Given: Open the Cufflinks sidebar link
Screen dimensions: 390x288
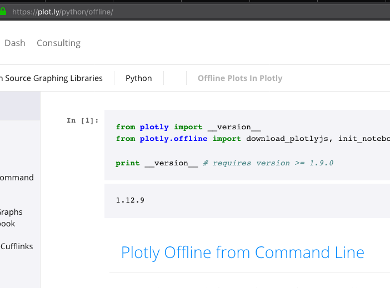Looking at the screenshot, I should click(x=17, y=246).
